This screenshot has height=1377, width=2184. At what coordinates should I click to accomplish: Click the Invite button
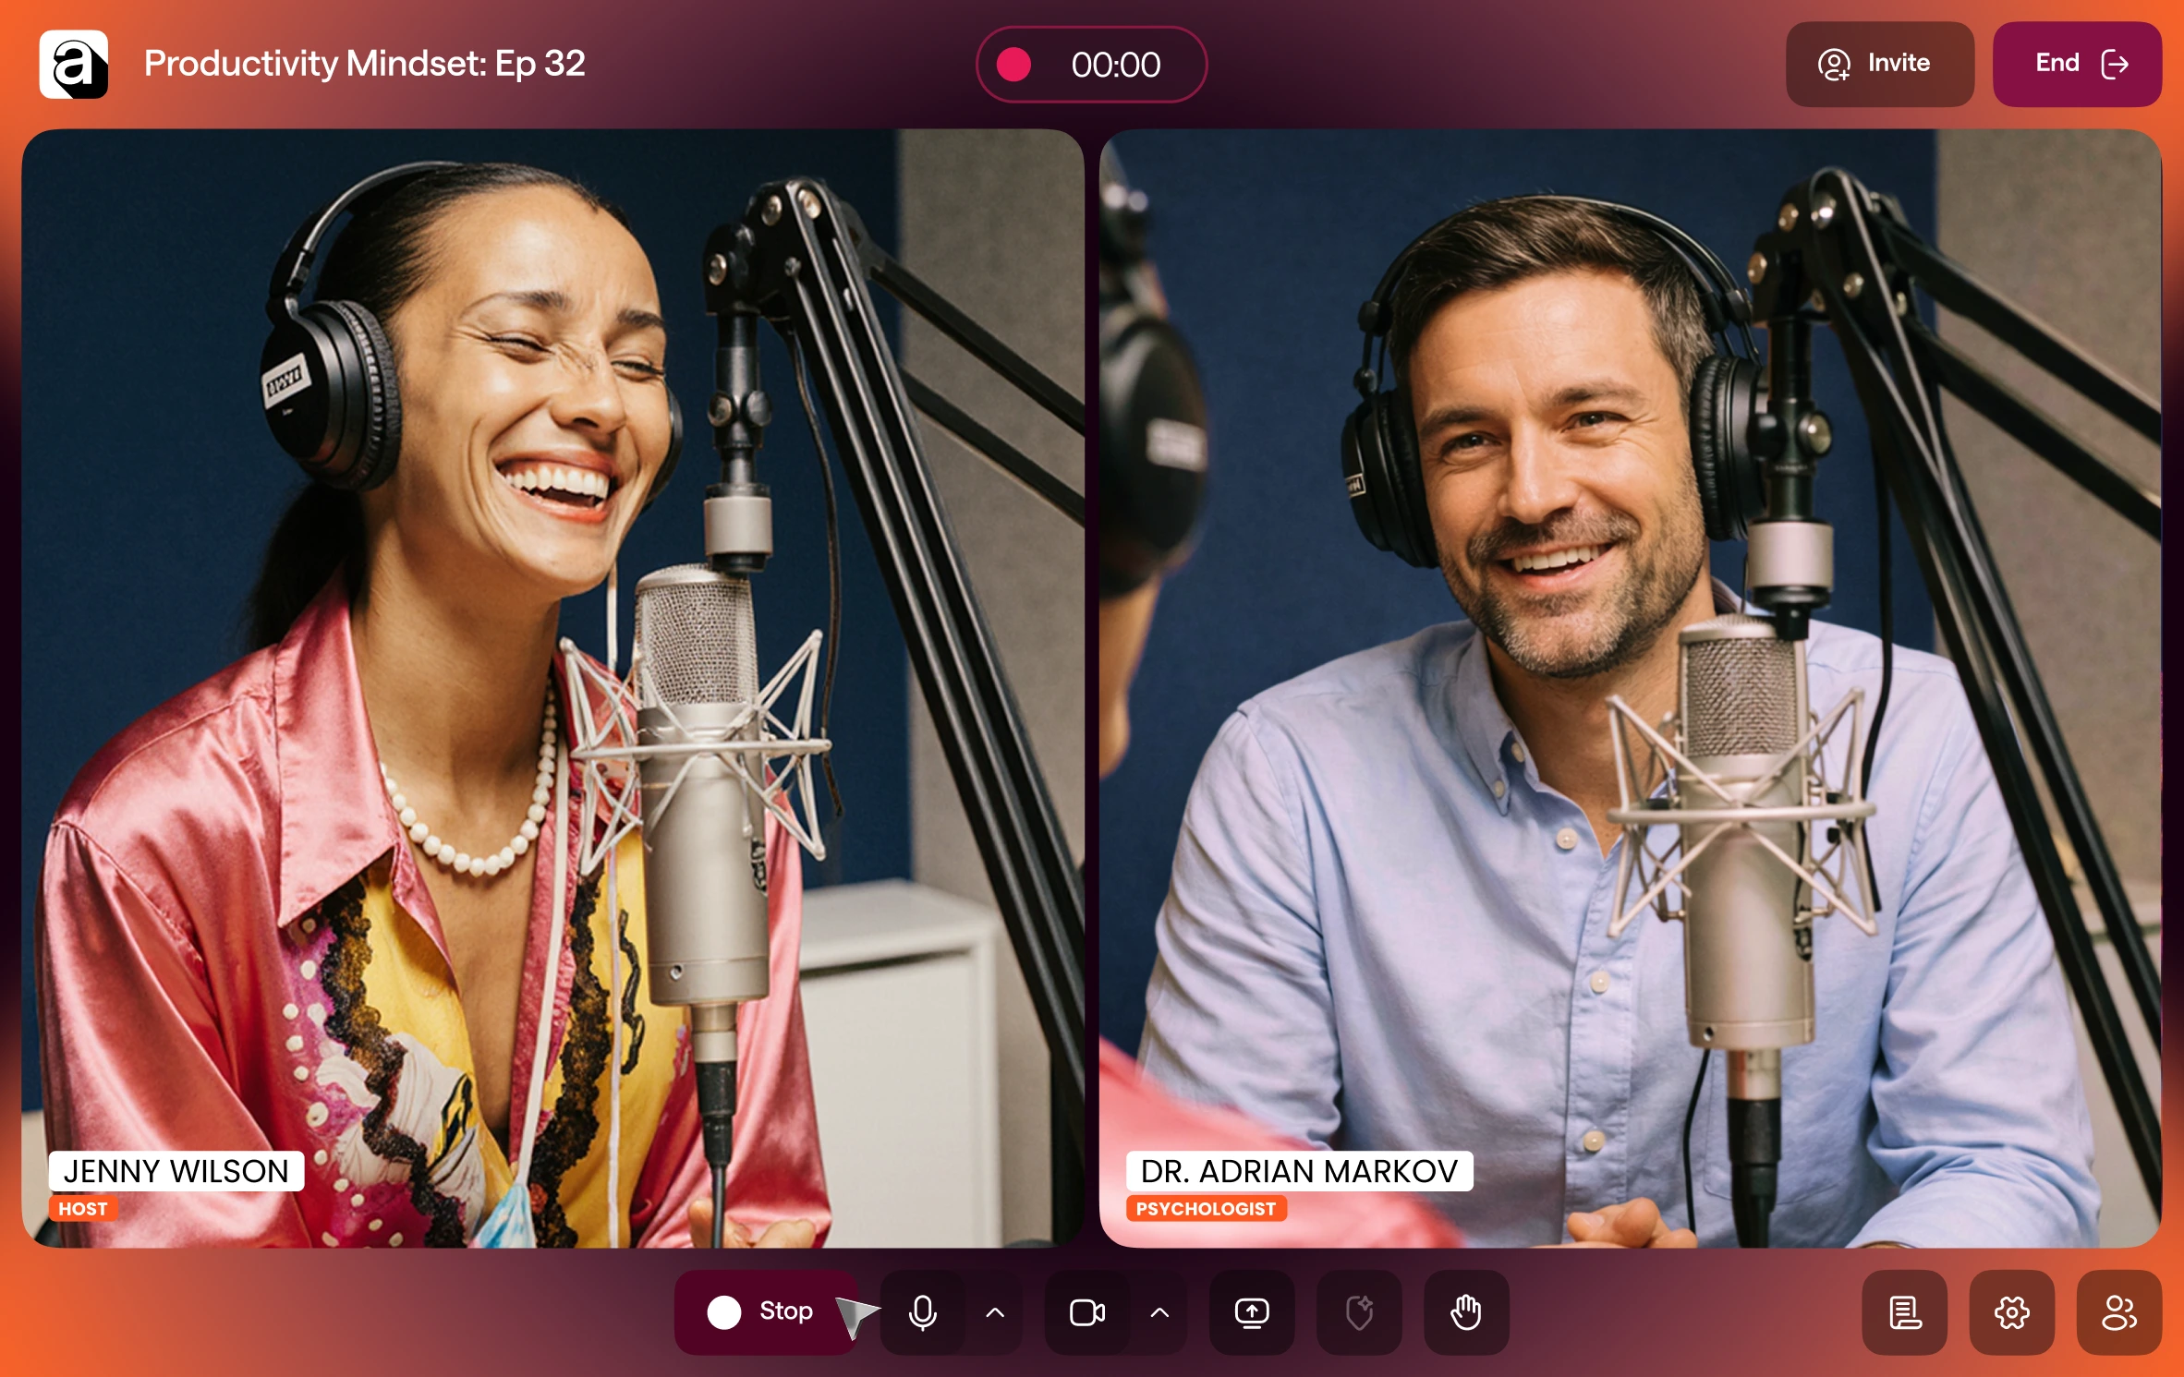pyautogui.click(x=1879, y=64)
